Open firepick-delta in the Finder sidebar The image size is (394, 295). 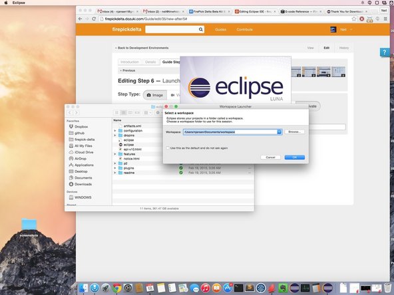click(85, 140)
